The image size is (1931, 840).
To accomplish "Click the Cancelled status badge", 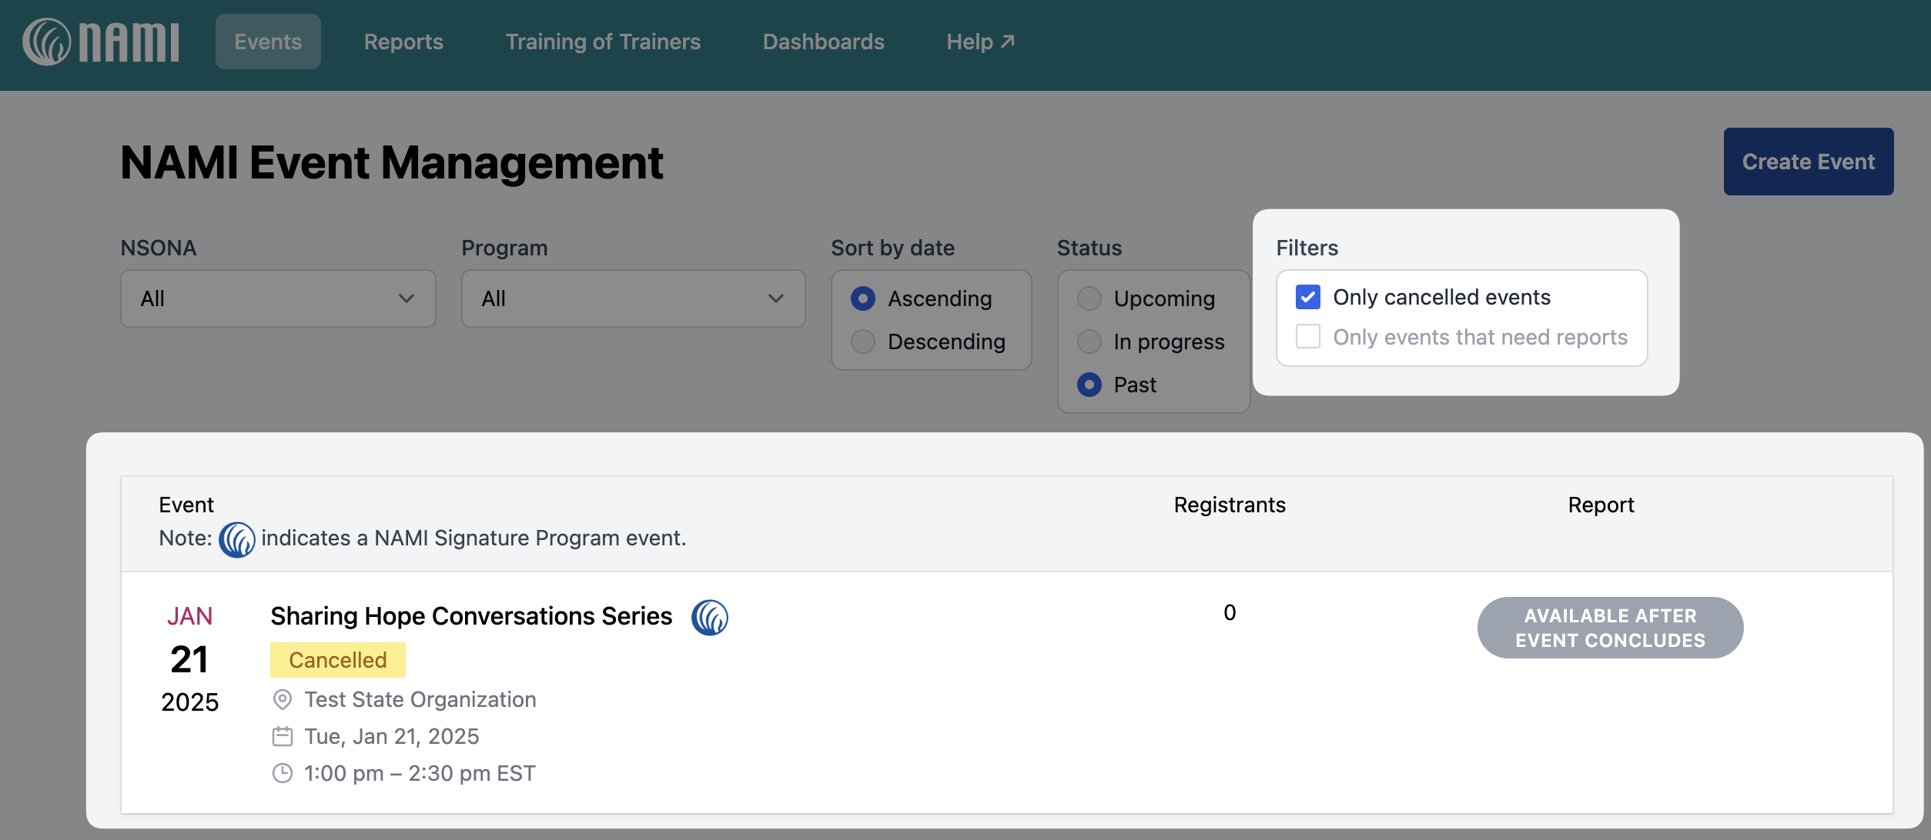I will [x=337, y=660].
